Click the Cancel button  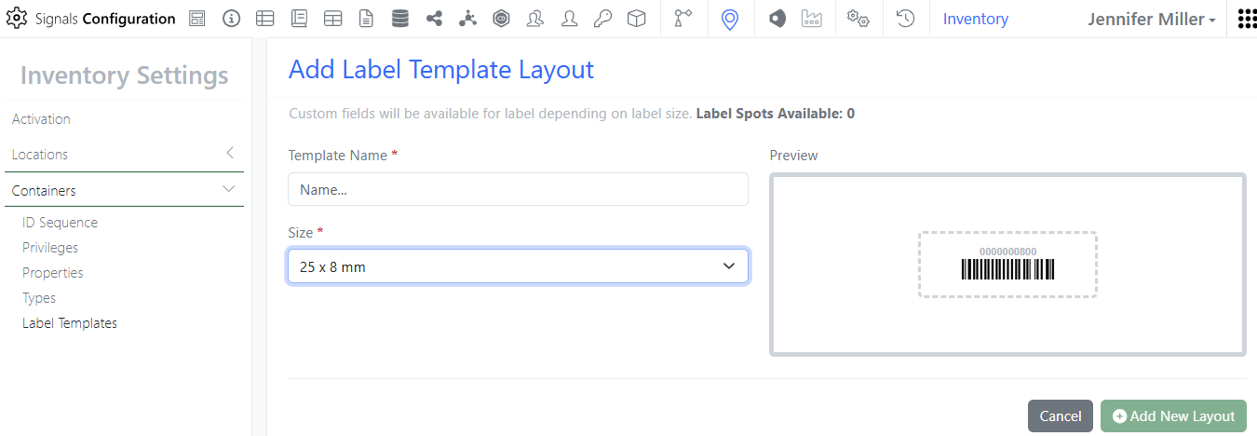(x=1060, y=416)
